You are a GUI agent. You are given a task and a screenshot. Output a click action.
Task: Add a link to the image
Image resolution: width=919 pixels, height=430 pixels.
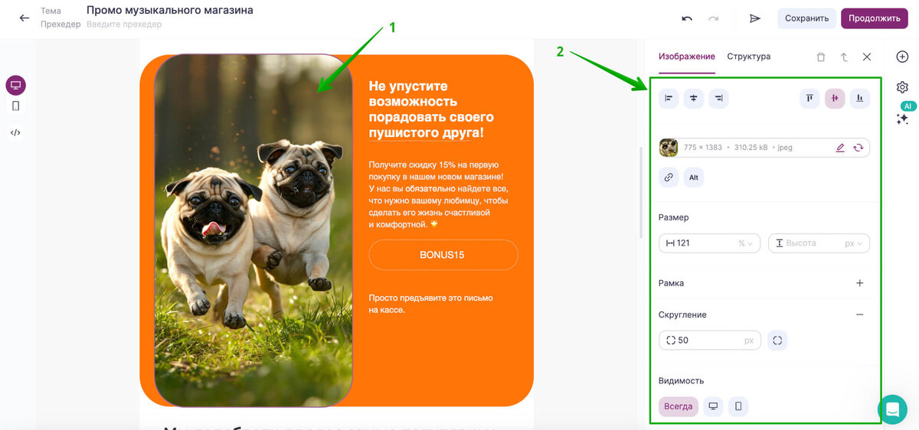click(669, 178)
